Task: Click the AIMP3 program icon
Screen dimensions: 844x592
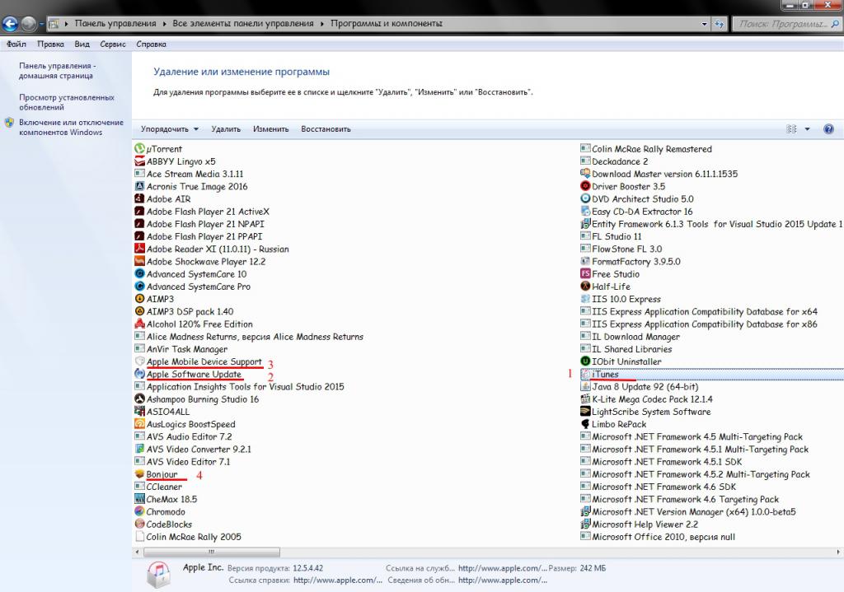Action: pos(139,299)
